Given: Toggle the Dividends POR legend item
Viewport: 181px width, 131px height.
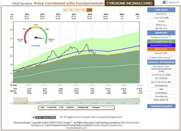Looking at the screenshot, I should [82, 108].
